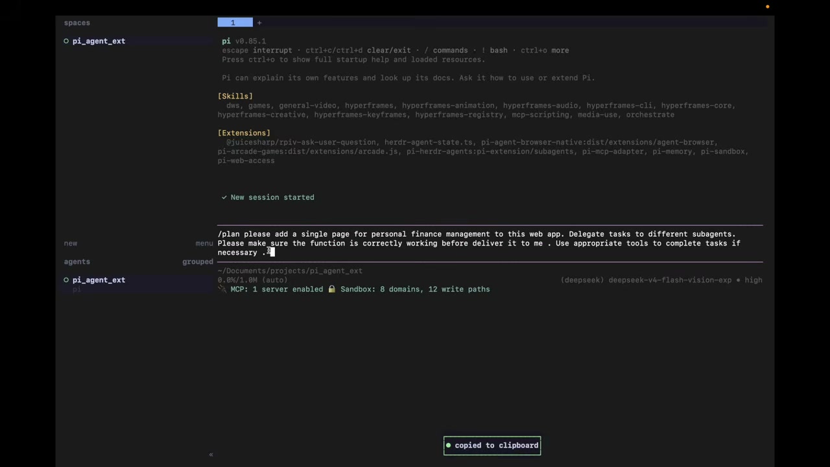Click the [Skills] heading

click(x=235, y=96)
